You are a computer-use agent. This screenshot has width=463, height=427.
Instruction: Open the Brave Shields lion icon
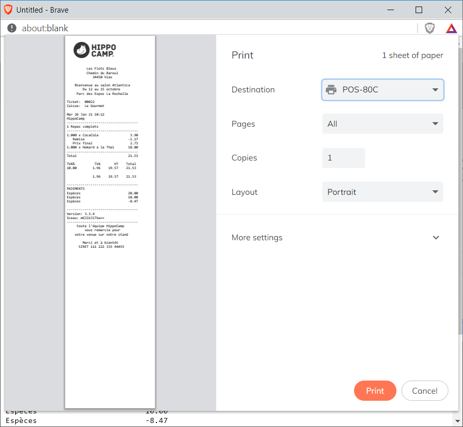coord(429,28)
